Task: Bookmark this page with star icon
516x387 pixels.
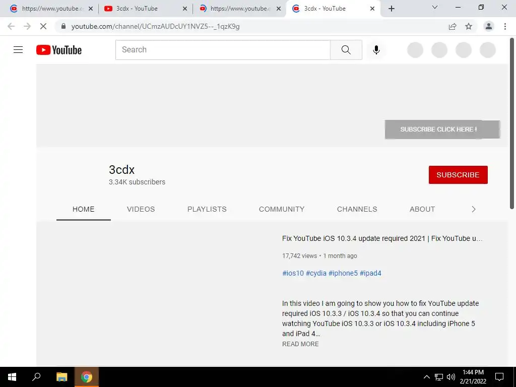Action: [x=469, y=26]
